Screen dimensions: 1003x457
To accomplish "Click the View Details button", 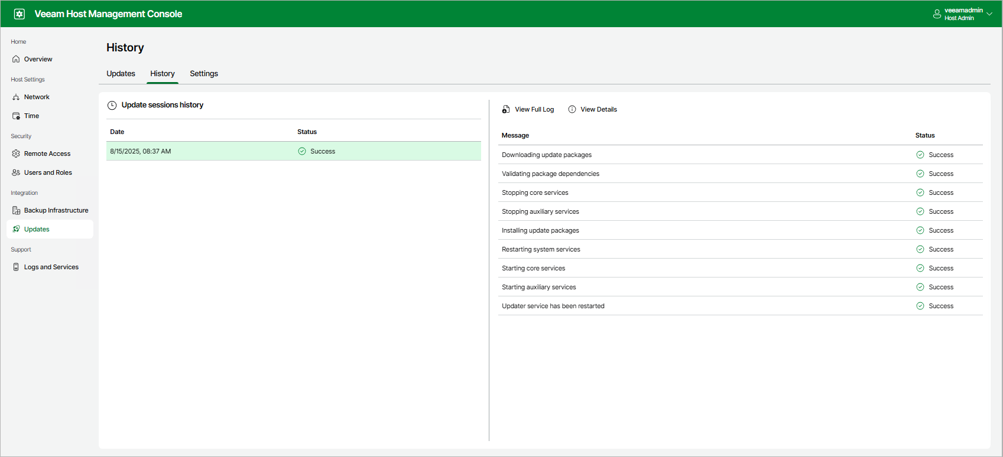I will [593, 109].
